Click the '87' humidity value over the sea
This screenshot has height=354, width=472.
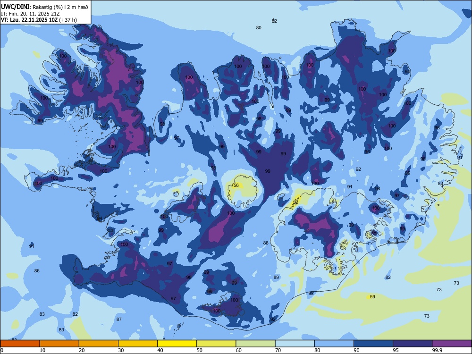[x=119, y=320]
